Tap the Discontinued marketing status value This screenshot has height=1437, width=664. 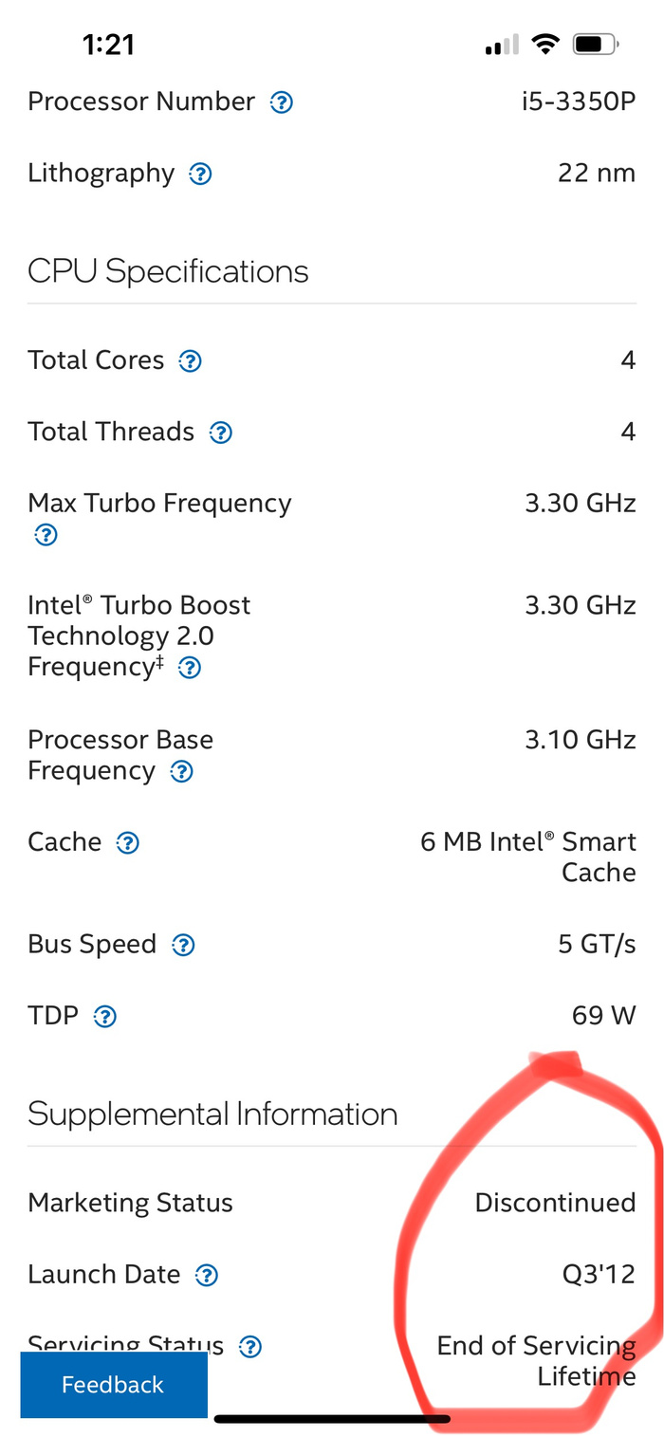pos(555,1203)
